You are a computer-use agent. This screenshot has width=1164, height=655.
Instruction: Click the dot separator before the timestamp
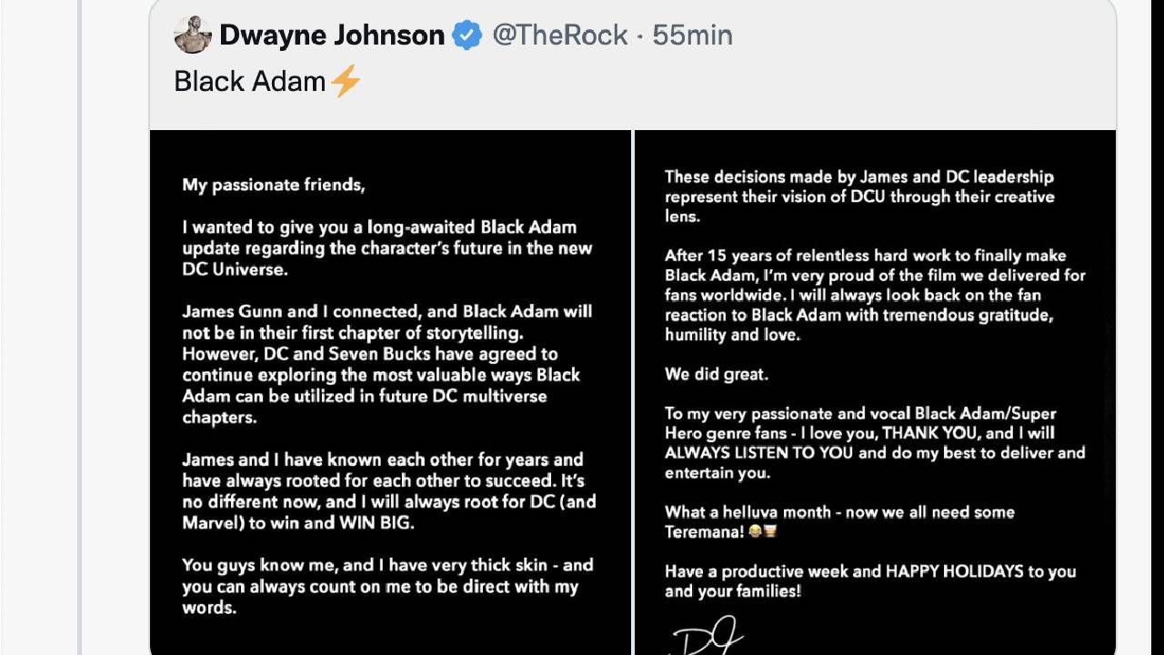(x=638, y=35)
